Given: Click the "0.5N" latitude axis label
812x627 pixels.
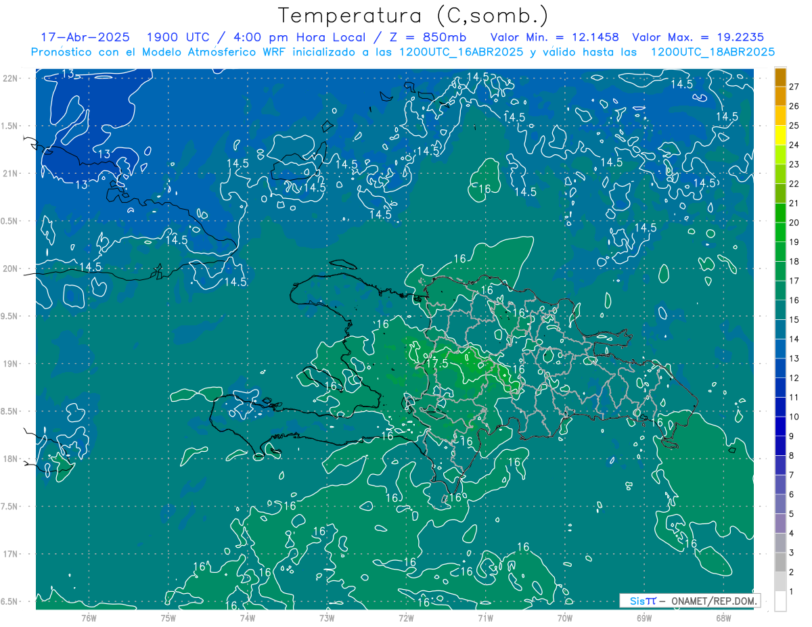Looking at the screenshot, I should tap(10, 221).
